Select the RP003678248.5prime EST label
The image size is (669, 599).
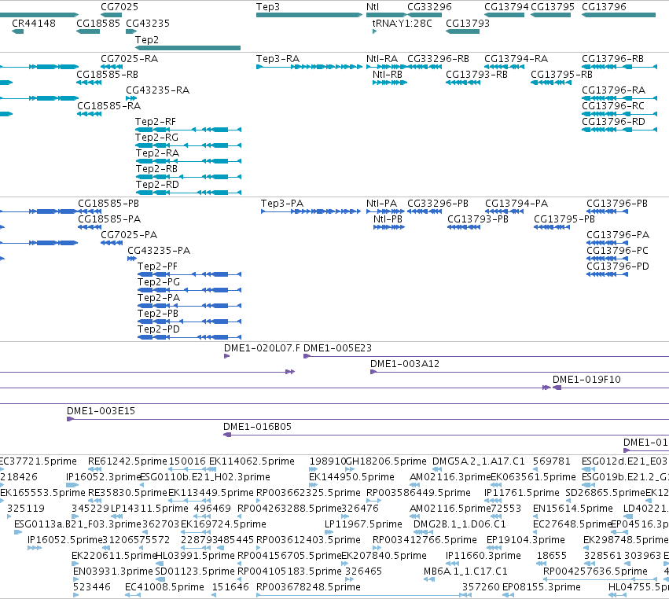(x=308, y=586)
